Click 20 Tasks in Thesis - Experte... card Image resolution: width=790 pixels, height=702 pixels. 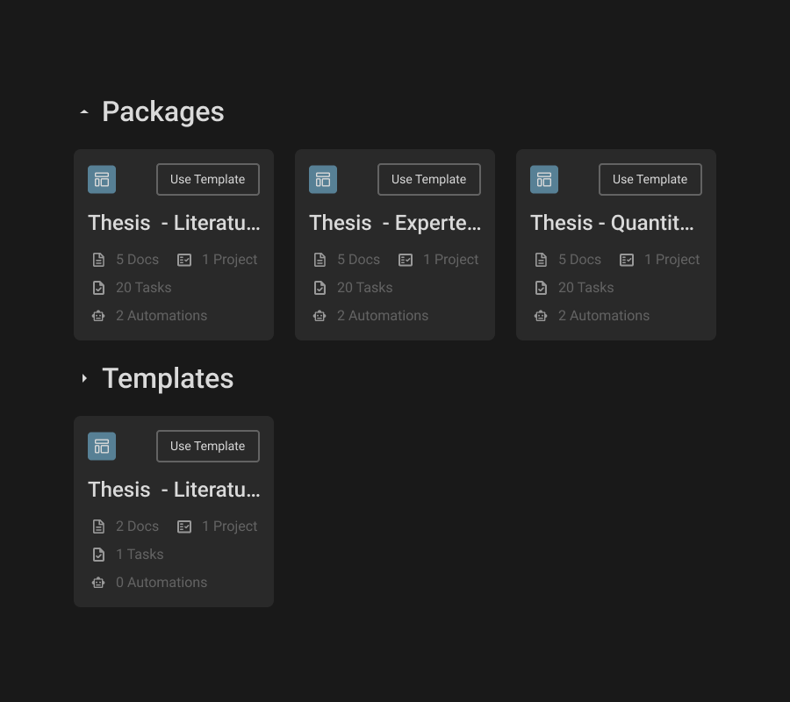[365, 288]
